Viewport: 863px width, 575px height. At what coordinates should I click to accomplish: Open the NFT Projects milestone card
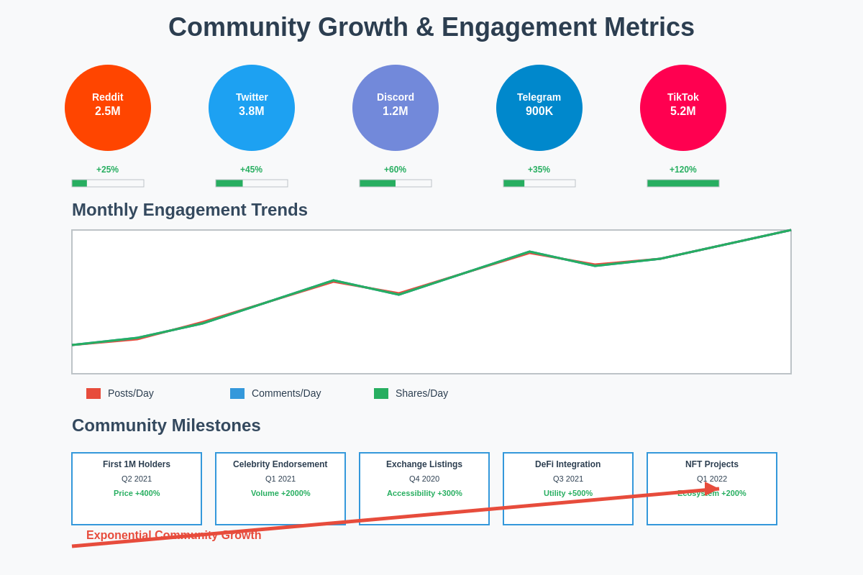click(712, 489)
